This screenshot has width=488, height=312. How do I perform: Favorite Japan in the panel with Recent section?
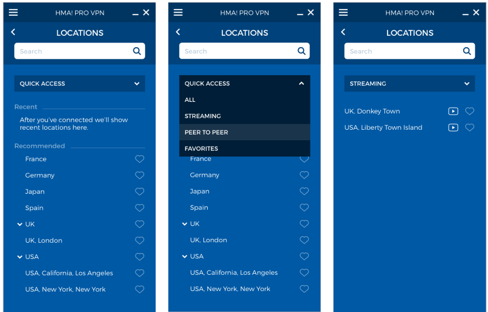[x=139, y=192]
